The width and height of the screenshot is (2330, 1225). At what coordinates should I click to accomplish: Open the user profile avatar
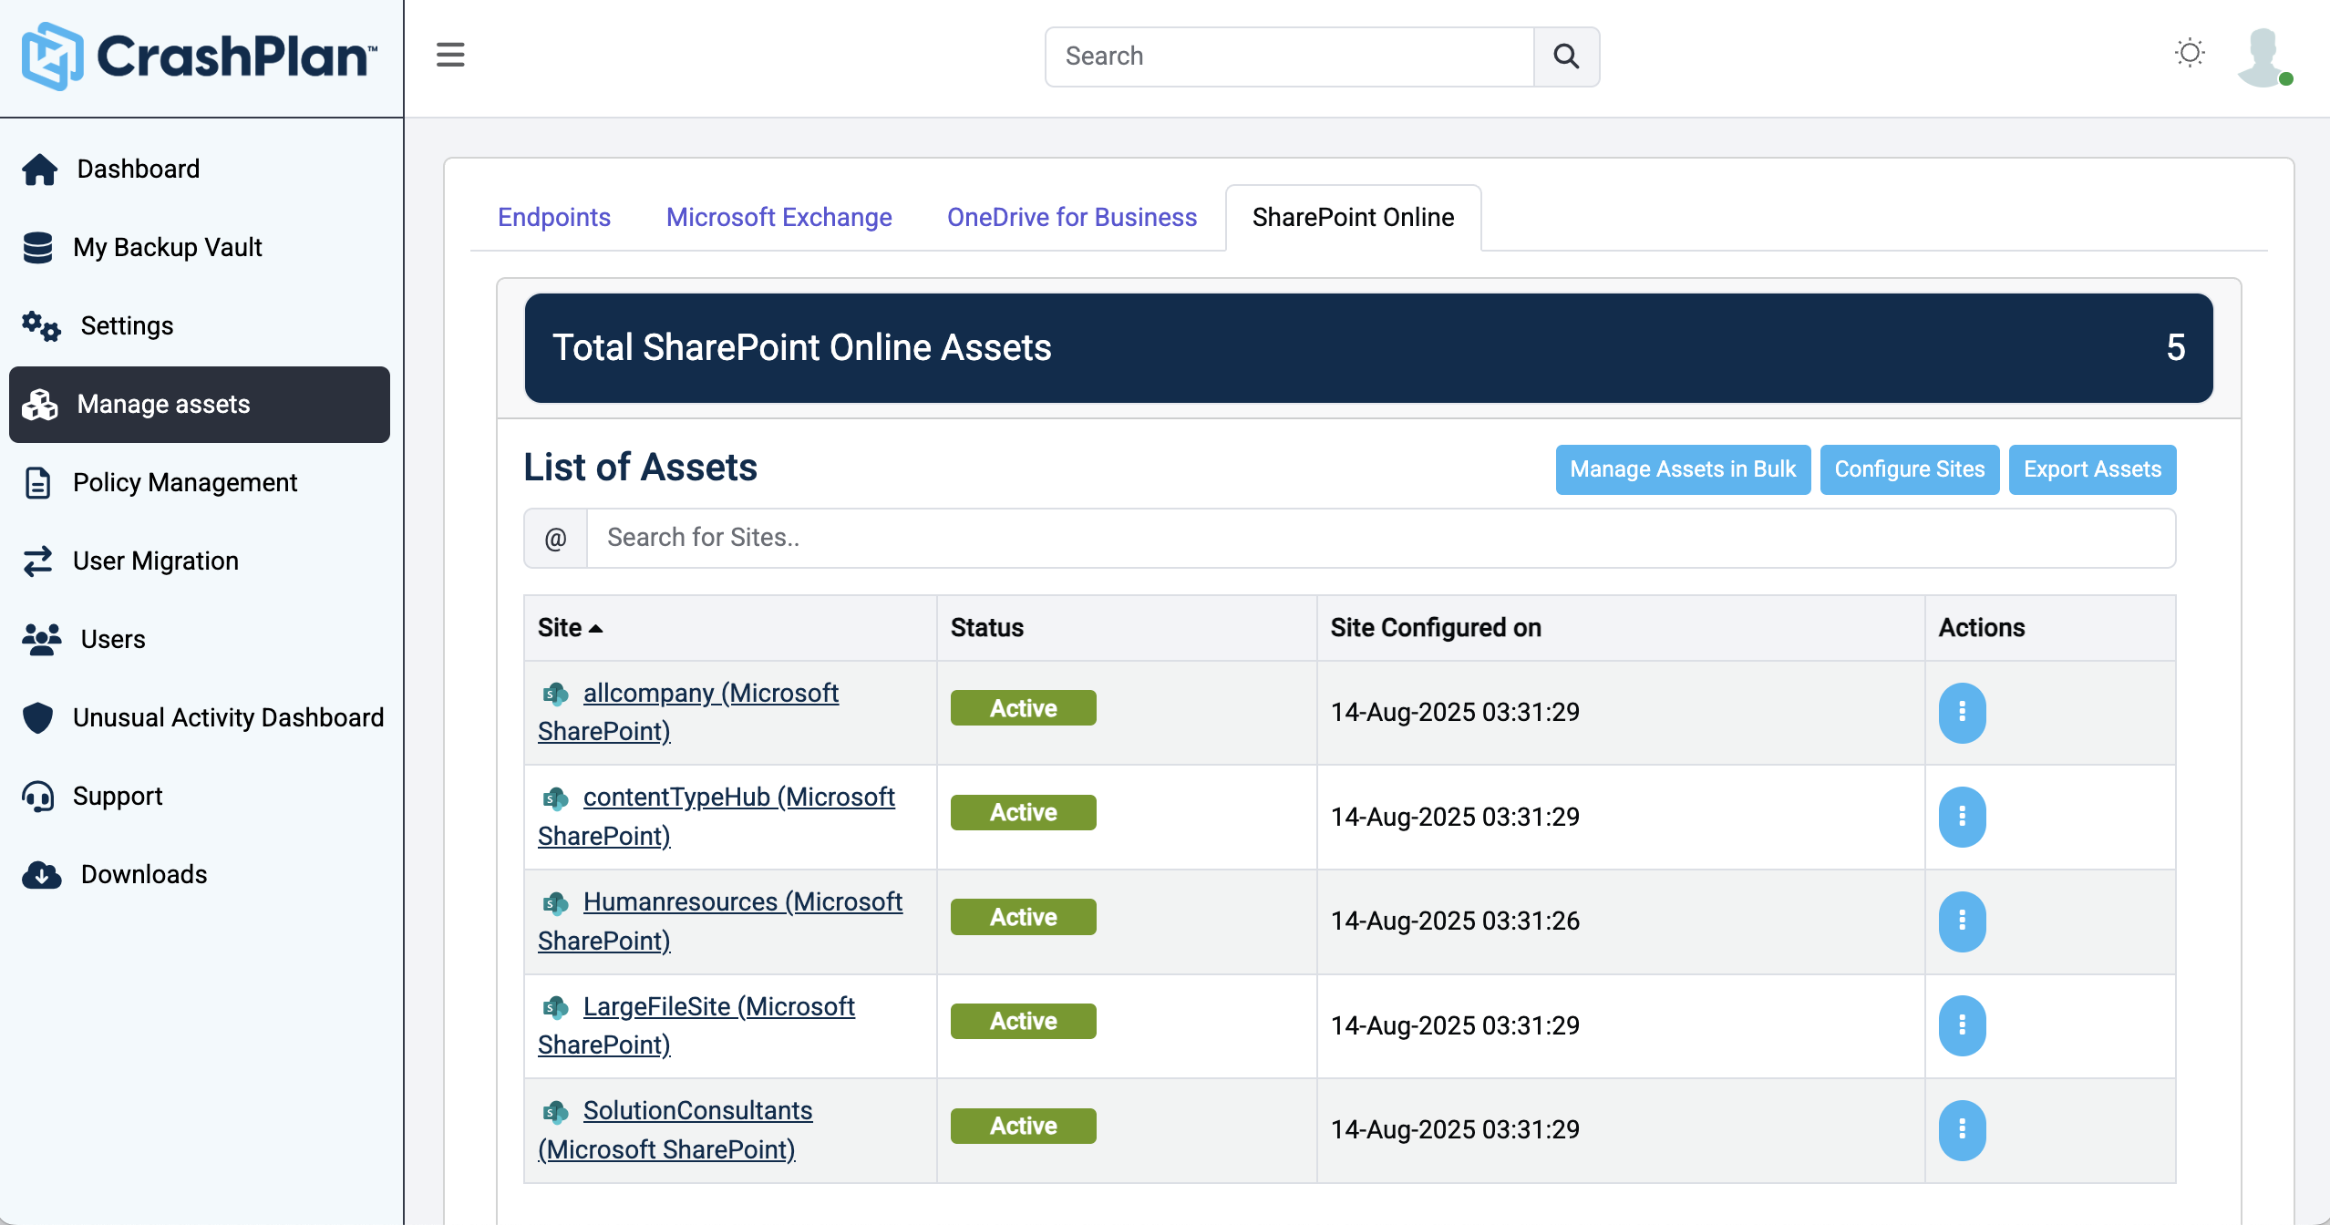pyautogui.click(x=2263, y=57)
